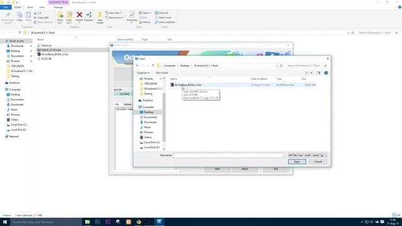Select Testing folder in Explorer sidebar
Screen dimensions: 402x226
point(14,77)
